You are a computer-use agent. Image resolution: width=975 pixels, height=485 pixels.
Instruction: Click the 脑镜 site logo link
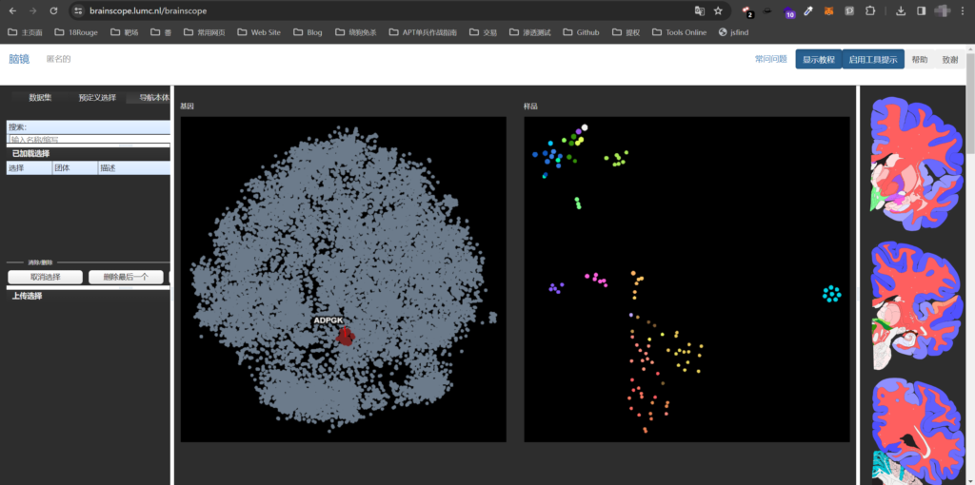point(19,59)
